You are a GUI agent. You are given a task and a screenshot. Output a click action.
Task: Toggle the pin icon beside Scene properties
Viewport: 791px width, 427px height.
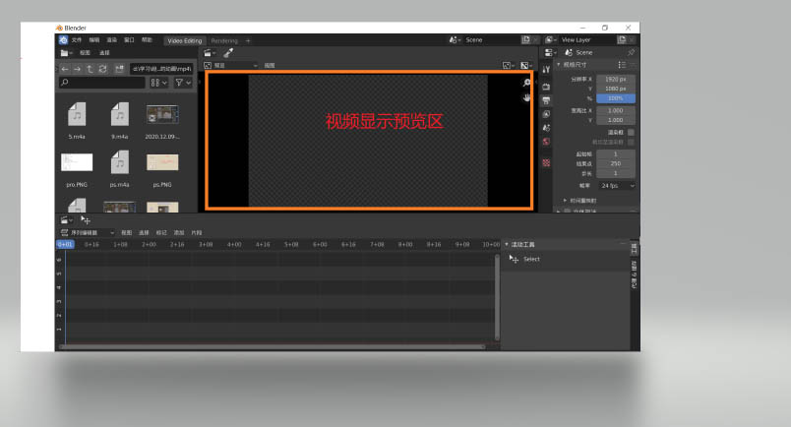coord(631,52)
